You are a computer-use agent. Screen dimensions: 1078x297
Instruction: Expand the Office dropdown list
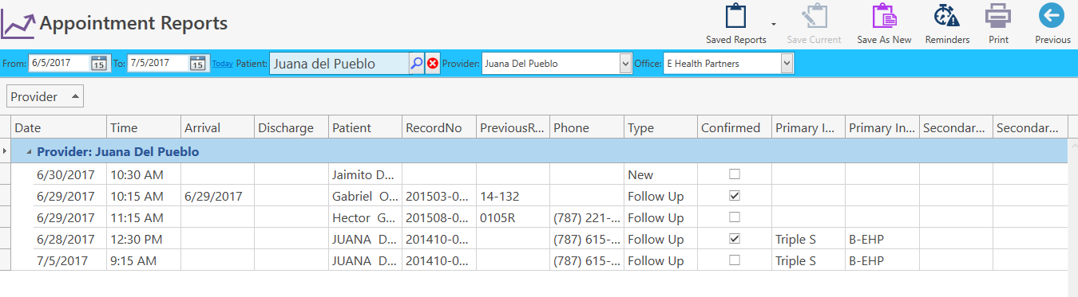tap(787, 64)
